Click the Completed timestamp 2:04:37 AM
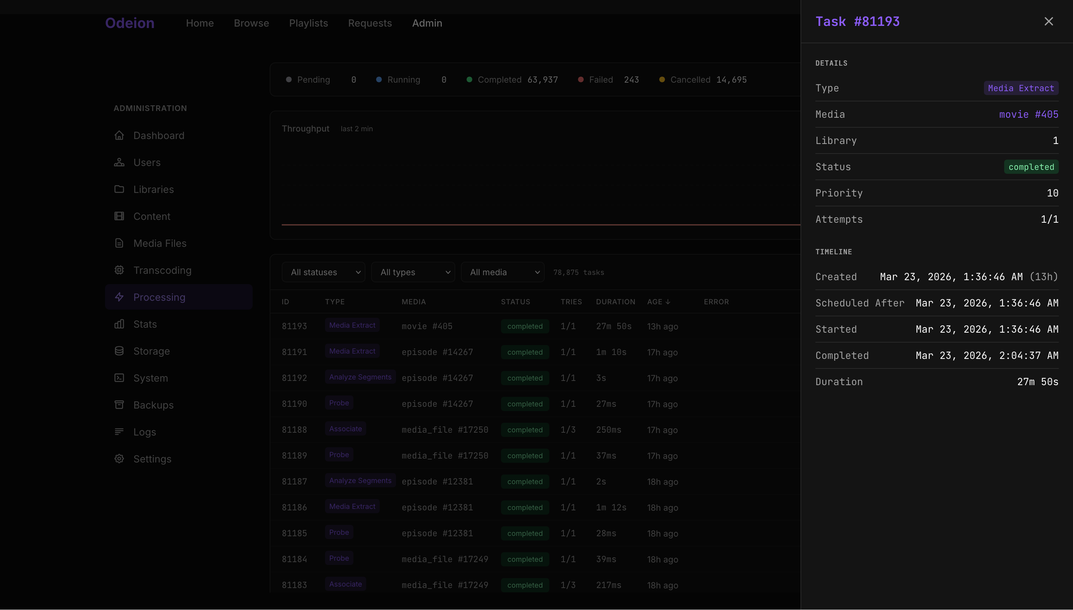Viewport: 1073px width, 610px height. click(987, 356)
